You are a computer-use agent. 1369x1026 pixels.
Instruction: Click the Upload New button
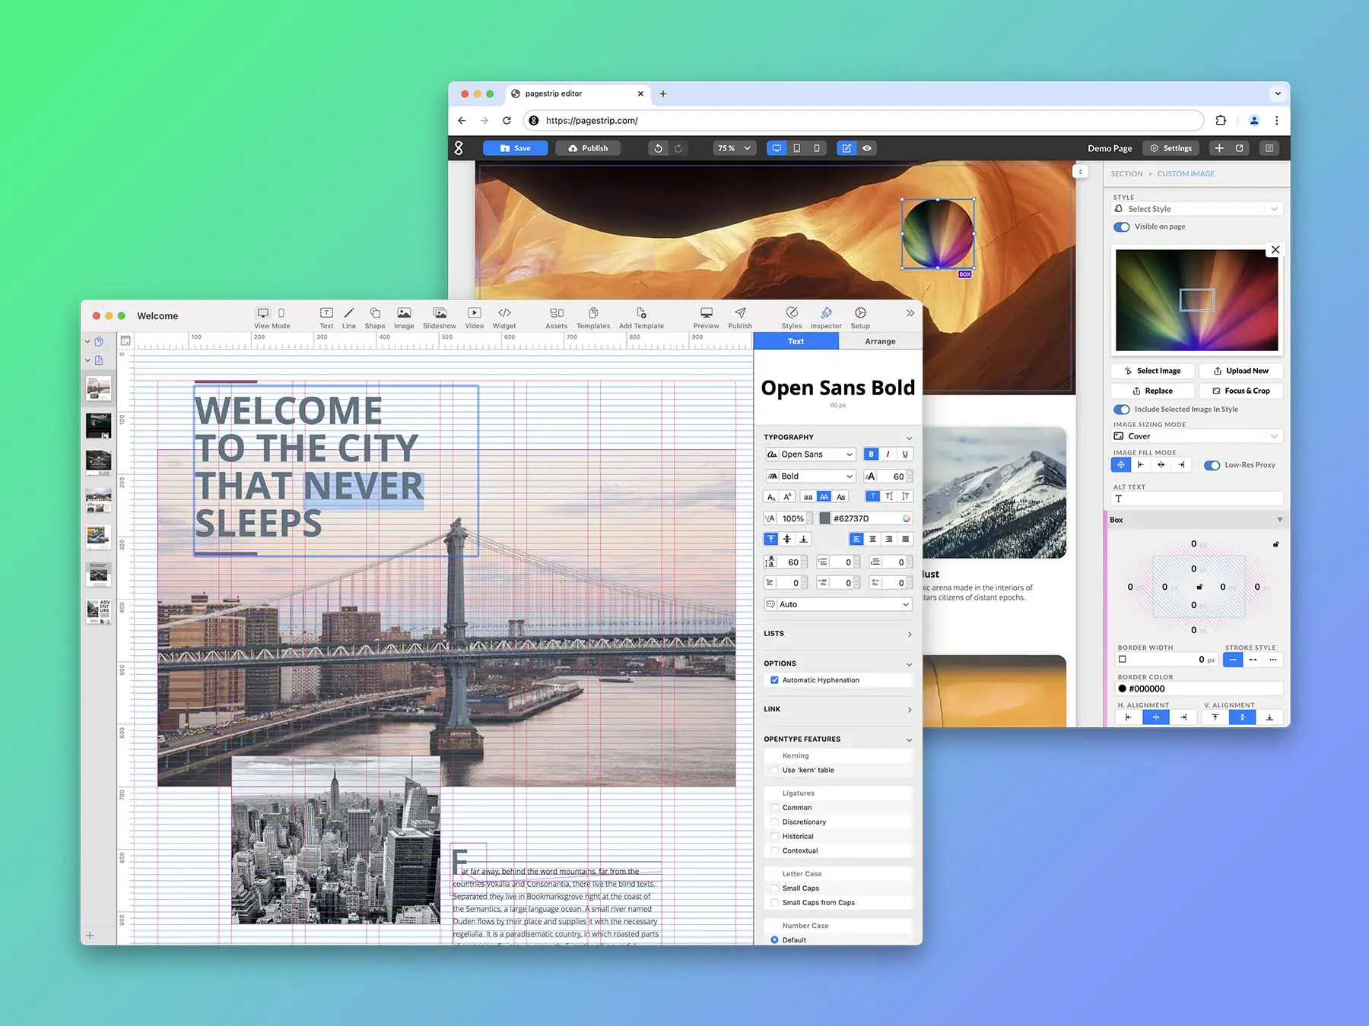click(1240, 371)
